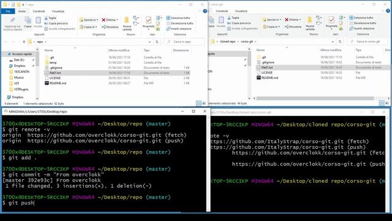Click Taglia scissors in repo window
Viewport: 392px width, 221px height.
tap(50, 18)
